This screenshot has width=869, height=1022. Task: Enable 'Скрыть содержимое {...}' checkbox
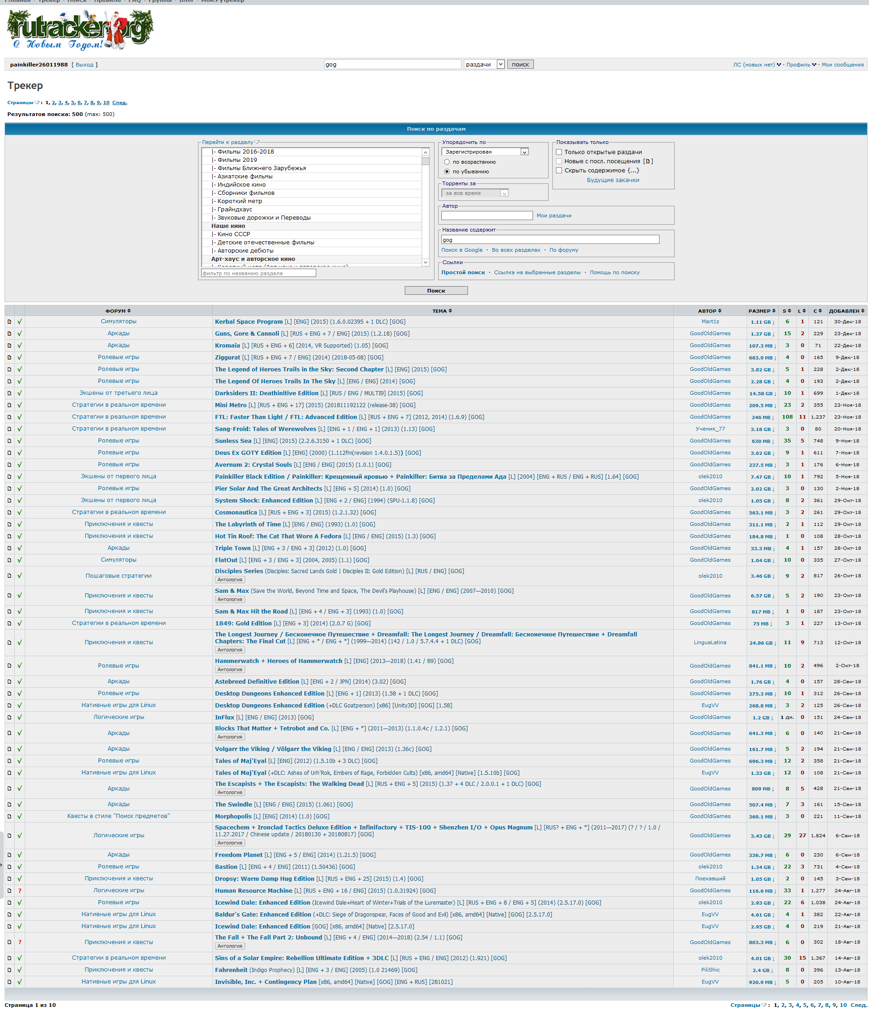(559, 171)
